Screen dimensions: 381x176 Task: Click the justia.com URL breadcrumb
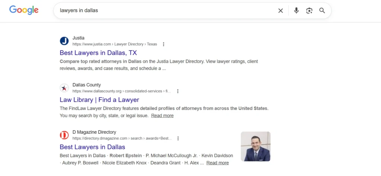[x=115, y=44]
